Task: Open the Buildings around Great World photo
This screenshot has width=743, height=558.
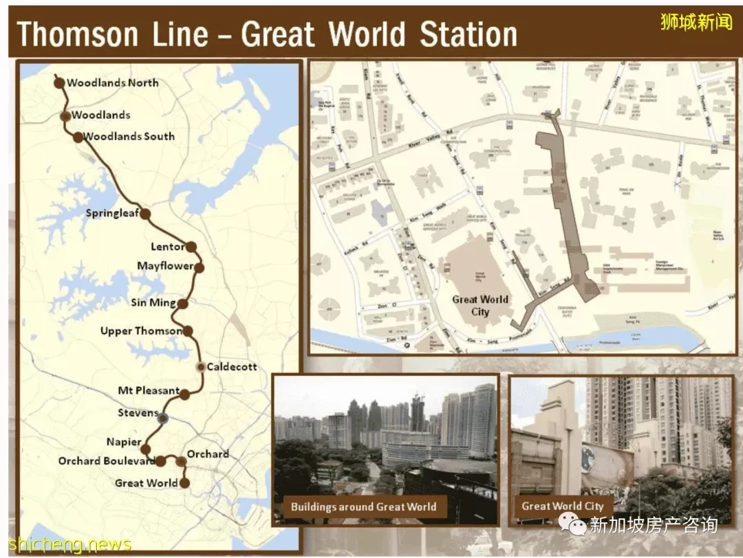Action: pos(386,449)
